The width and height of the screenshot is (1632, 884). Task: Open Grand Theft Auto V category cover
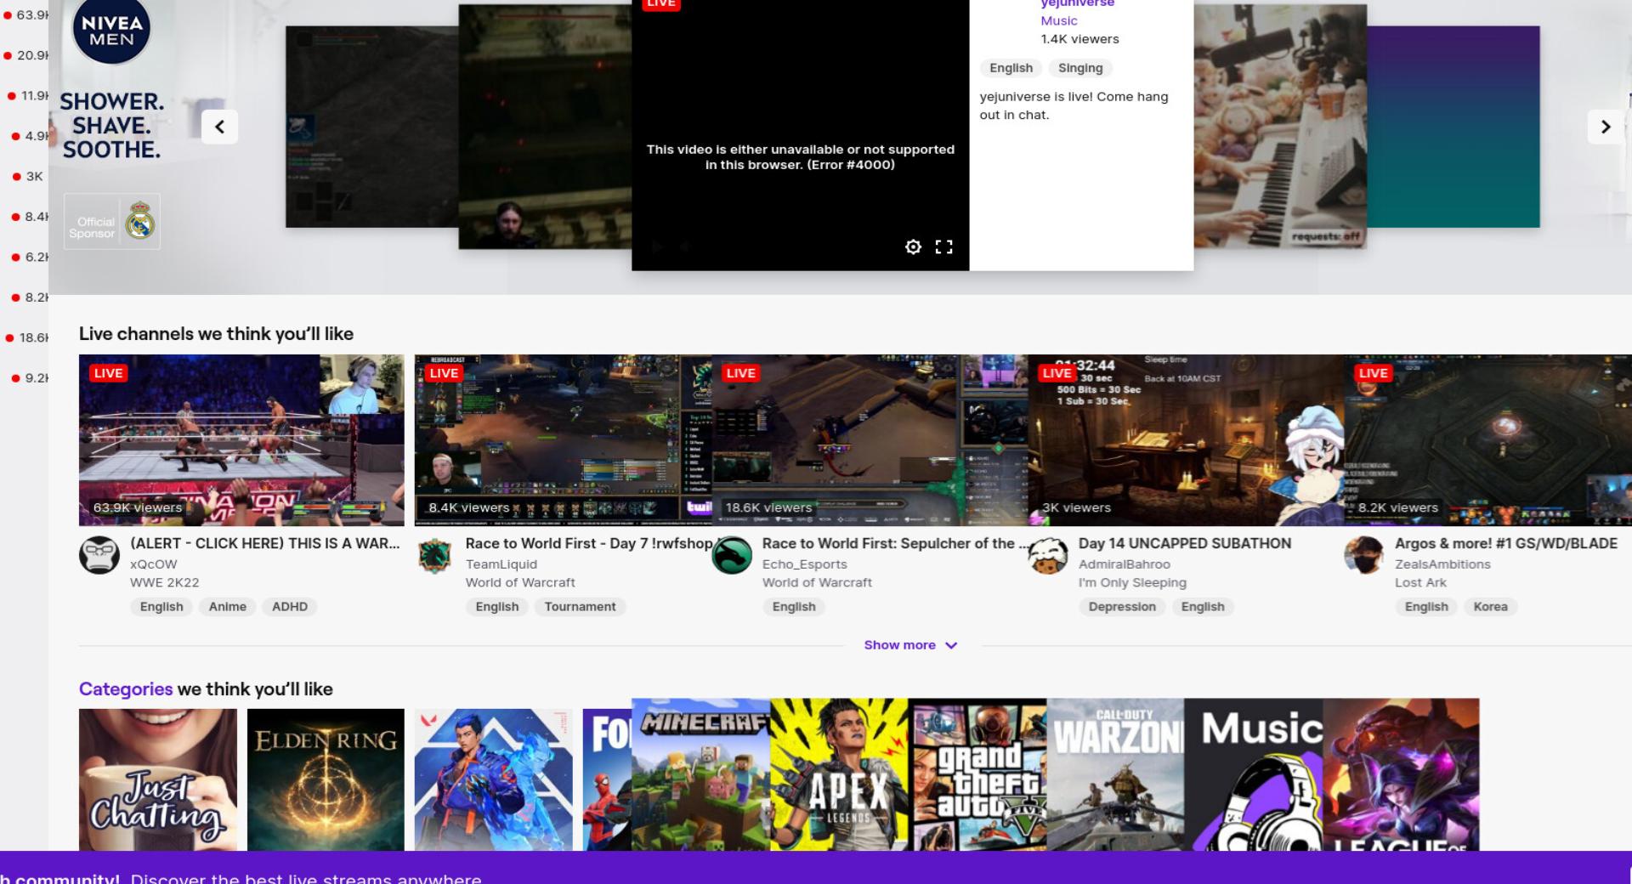977,774
